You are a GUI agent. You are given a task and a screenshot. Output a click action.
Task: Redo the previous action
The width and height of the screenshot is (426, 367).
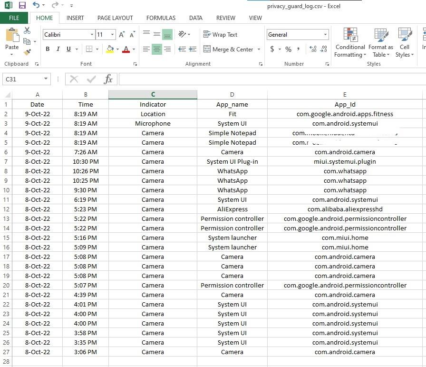pyautogui.click(x=55, y=5)
